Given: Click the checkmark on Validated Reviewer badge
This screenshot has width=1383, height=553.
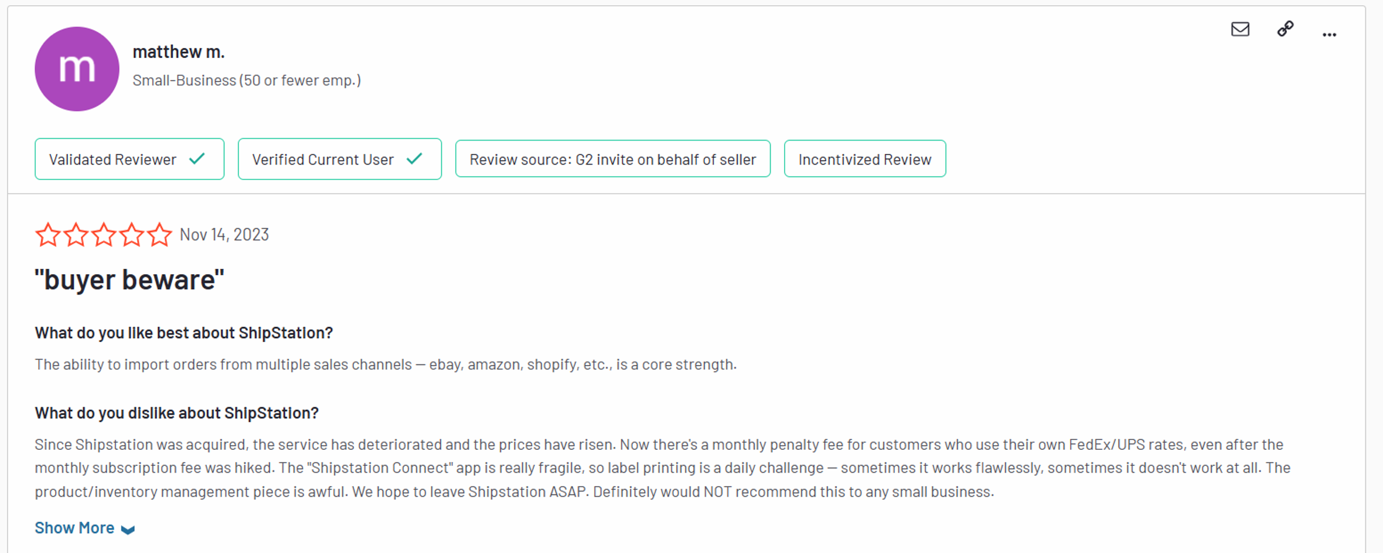Looking at the screenshot, I should (x=197, y=158).
